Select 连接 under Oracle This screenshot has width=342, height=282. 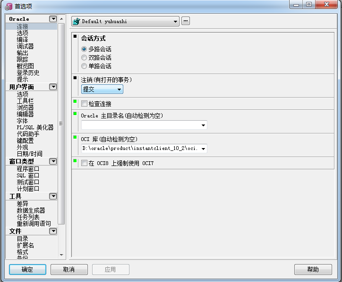point(23,26)
